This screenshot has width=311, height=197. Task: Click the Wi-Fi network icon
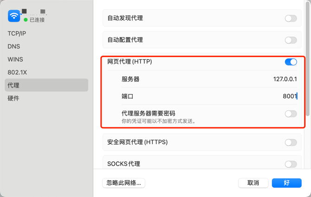pos(14,16)
